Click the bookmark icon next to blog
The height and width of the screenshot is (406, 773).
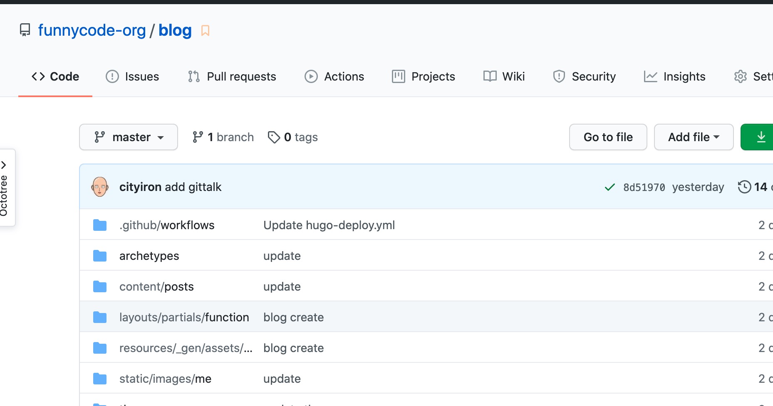coord(205,31)
